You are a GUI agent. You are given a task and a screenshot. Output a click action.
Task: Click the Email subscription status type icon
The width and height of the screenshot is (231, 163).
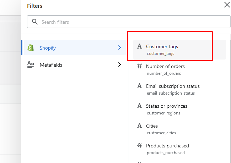coord(140,86)
